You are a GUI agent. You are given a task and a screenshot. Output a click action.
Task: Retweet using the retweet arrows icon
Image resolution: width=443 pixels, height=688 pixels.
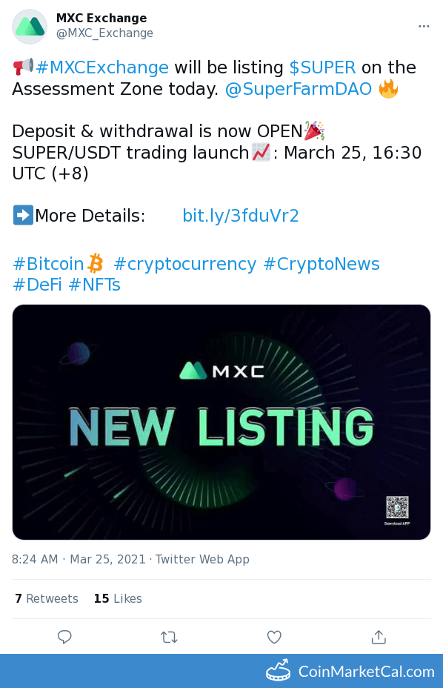[169, 637]
